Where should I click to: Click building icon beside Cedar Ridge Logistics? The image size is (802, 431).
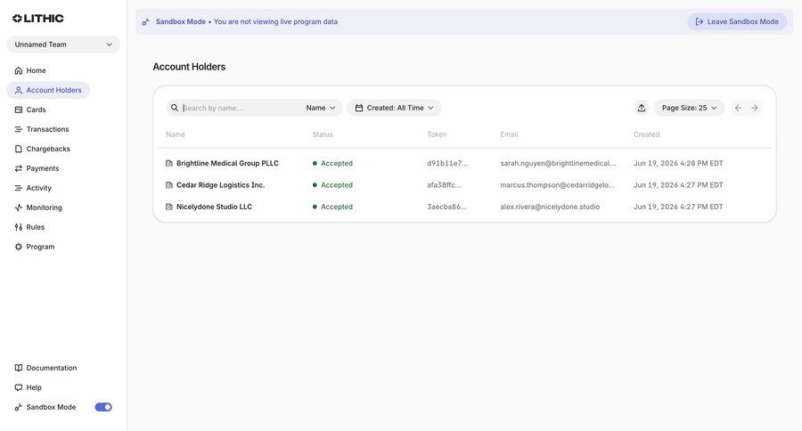pyautogui.click(x=169, y=185)
